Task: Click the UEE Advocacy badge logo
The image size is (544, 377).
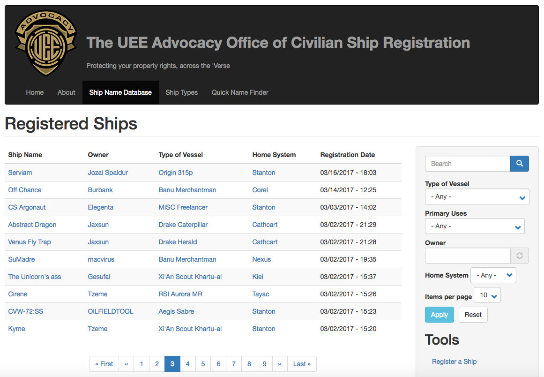Action: coord(45,43)
